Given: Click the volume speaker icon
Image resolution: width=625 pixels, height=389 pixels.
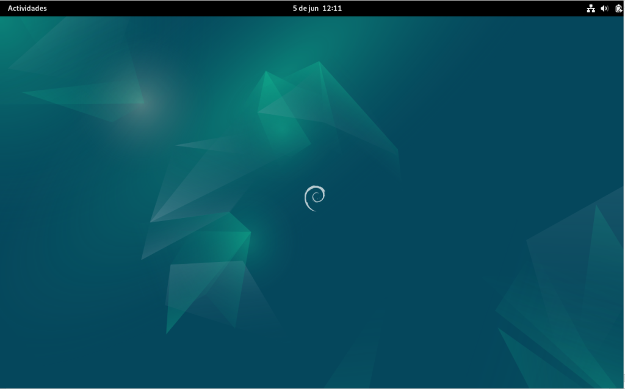Looking at the screenshot, I should pos(604,9).
